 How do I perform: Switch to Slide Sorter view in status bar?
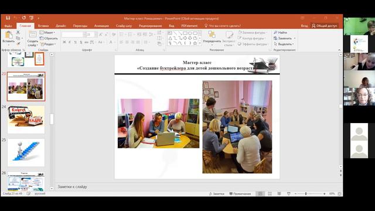pos(270,193)
